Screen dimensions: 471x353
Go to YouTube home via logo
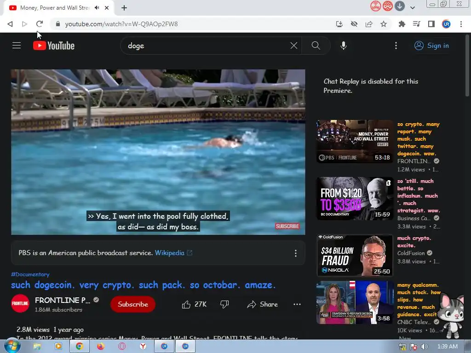(54, 46)
